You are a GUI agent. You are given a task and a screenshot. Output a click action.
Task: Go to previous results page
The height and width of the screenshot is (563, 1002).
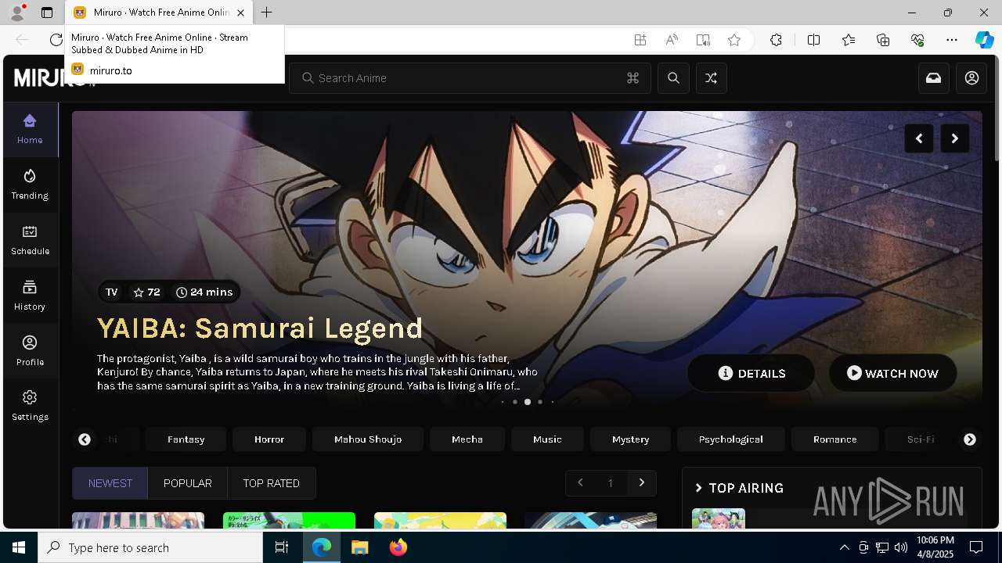[x=580, y=482]
